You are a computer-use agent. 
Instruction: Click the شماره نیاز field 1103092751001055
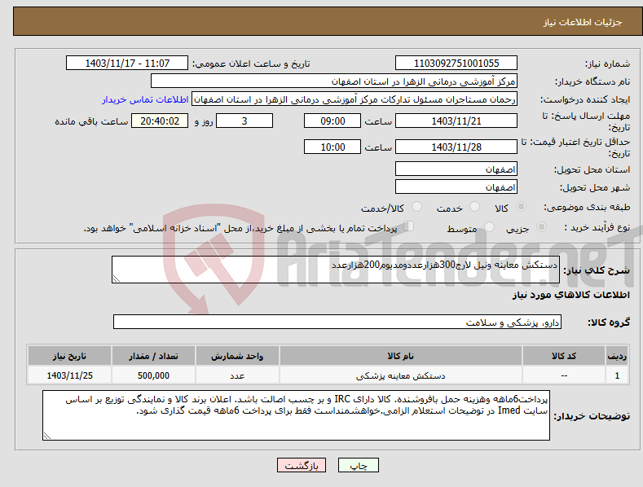pos(456,64)
